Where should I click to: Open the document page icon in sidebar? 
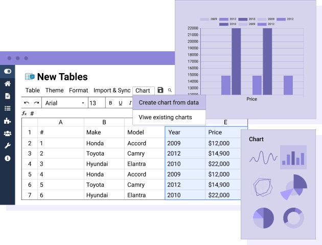pyautogui.click(x=8, y=96)
